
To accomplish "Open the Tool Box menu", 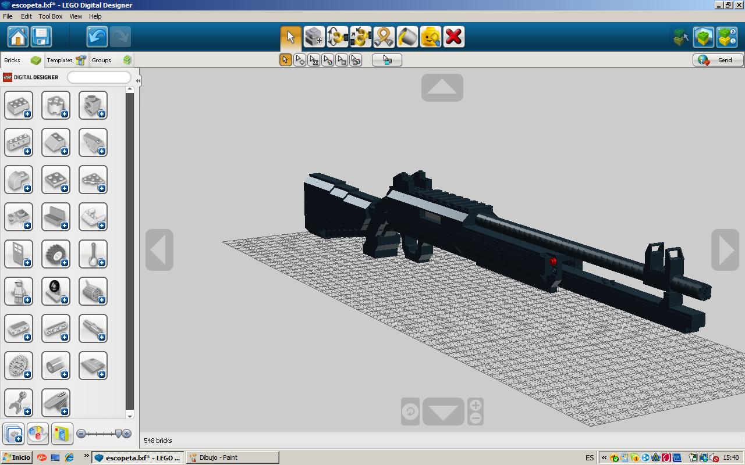I will 50,16.
